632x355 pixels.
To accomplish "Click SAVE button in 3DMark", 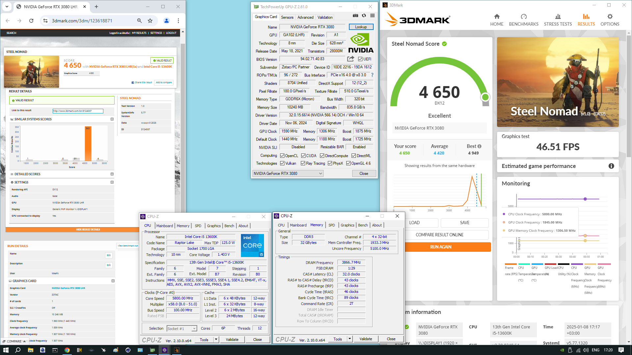I will [x=464, y=223].
